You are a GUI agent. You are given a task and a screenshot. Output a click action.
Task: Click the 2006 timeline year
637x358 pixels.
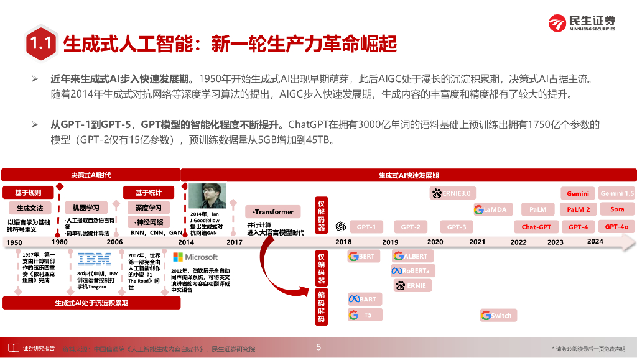[x=114, y=242]
